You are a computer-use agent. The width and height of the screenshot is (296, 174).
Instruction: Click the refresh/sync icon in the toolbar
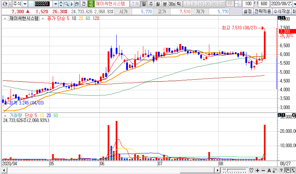tap(5, 3)
